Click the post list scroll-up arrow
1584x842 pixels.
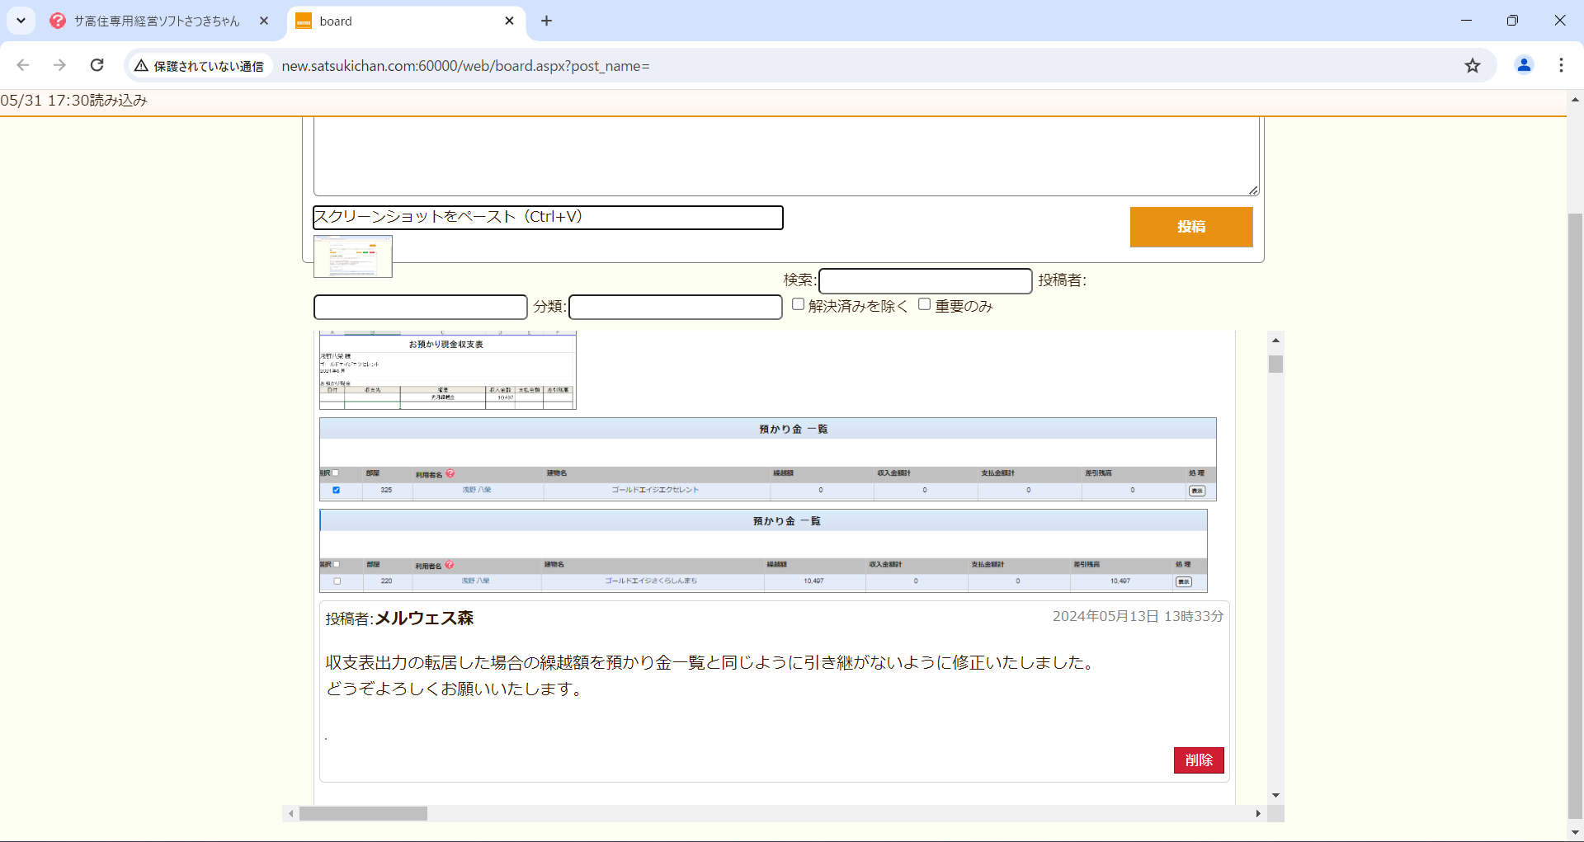(1275, 340)
